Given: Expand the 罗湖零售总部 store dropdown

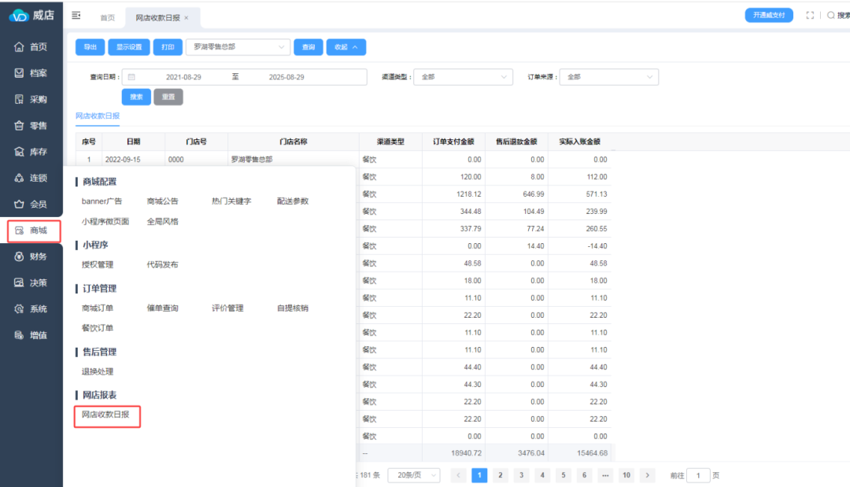Looking at the screenshot, I should click(238, 47).
